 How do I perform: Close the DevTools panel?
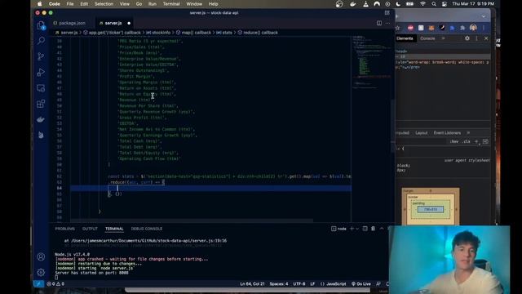(x=486, y=38)
